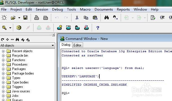Expand the Recent objects folder

coord(3,51)
